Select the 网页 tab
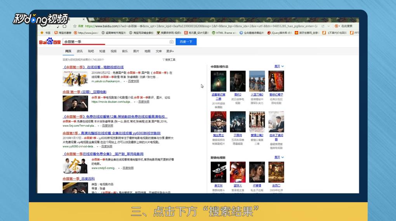396x221 pixels. (68, 51)
